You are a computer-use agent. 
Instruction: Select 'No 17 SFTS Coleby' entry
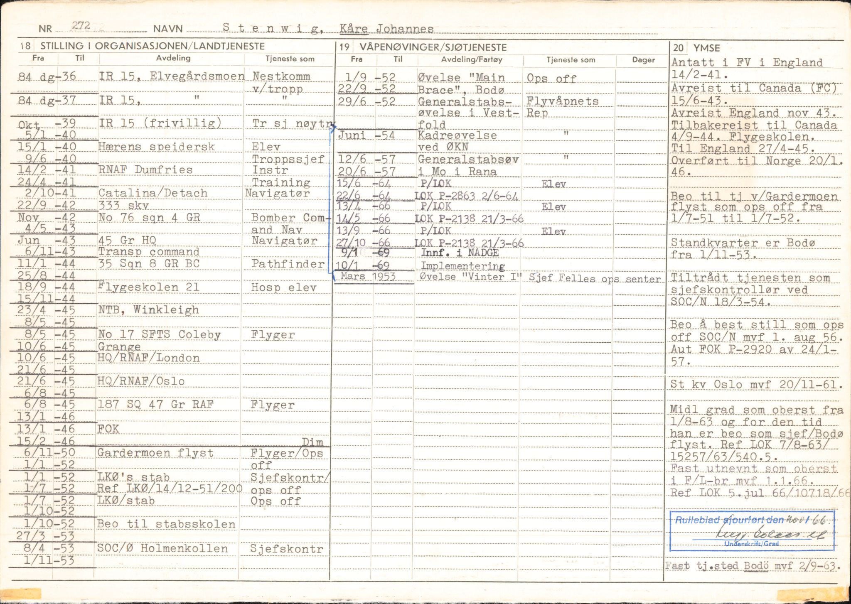[x=159, y=334]
